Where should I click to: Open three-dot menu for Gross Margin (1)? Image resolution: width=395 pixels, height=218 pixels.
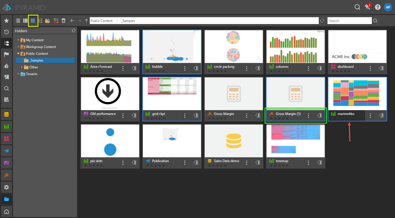309,115
